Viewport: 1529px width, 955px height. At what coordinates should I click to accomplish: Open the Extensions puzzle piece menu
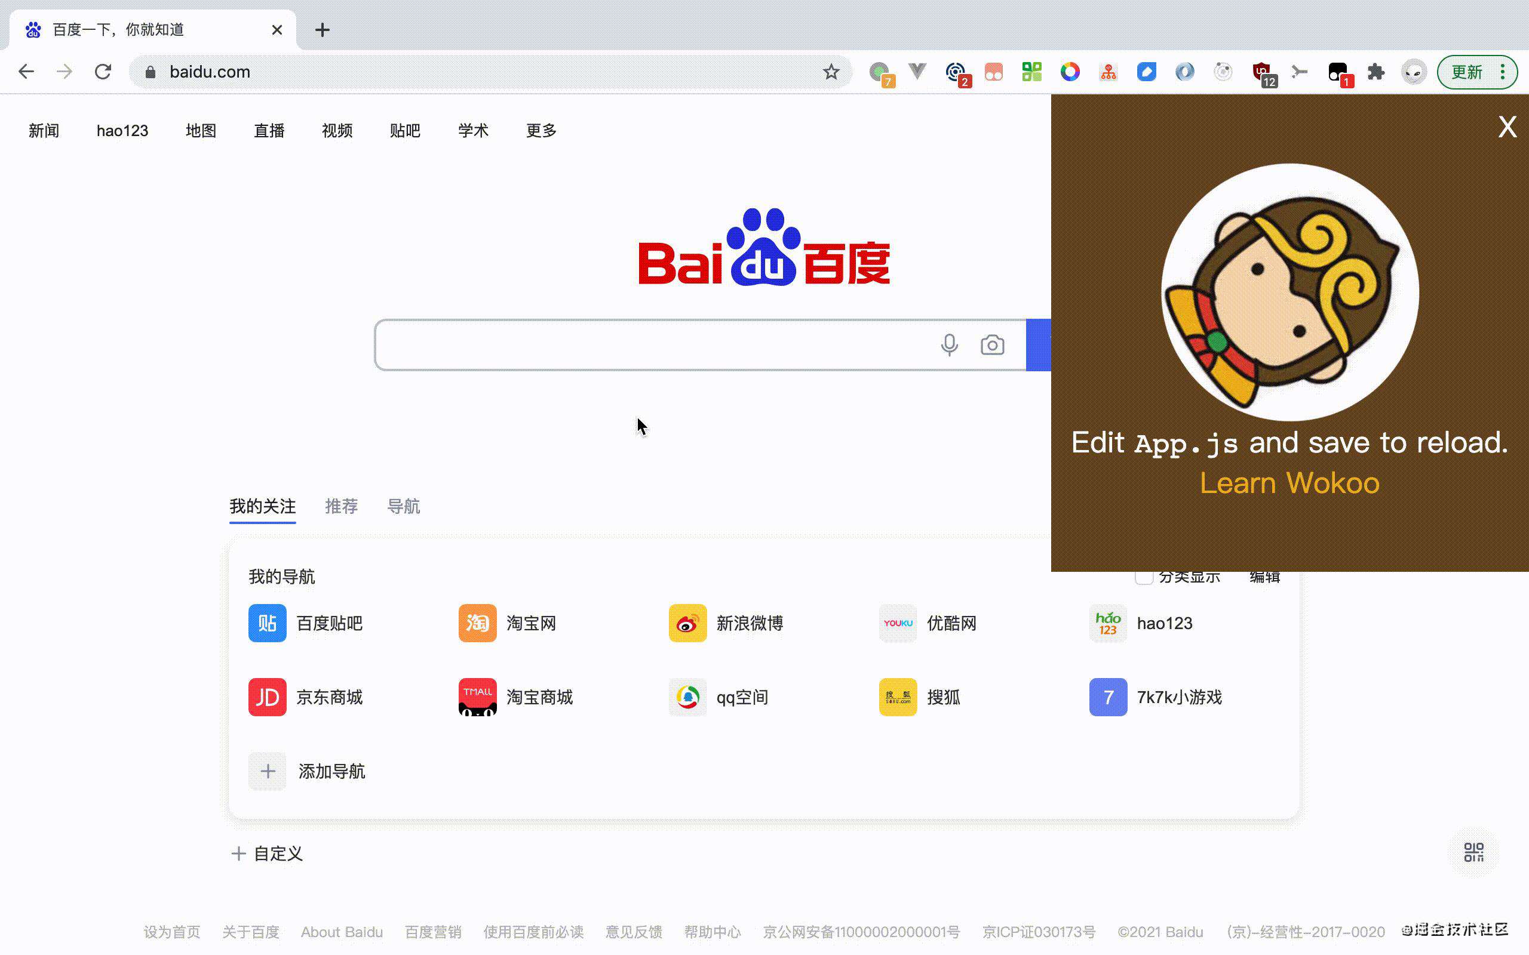click(x=1376, y=72)
